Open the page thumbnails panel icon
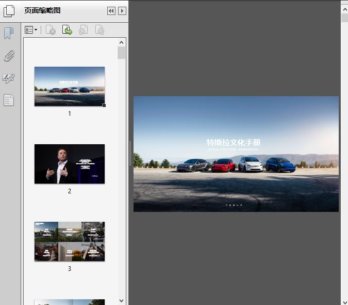348x305 pixels. [9, 11]
